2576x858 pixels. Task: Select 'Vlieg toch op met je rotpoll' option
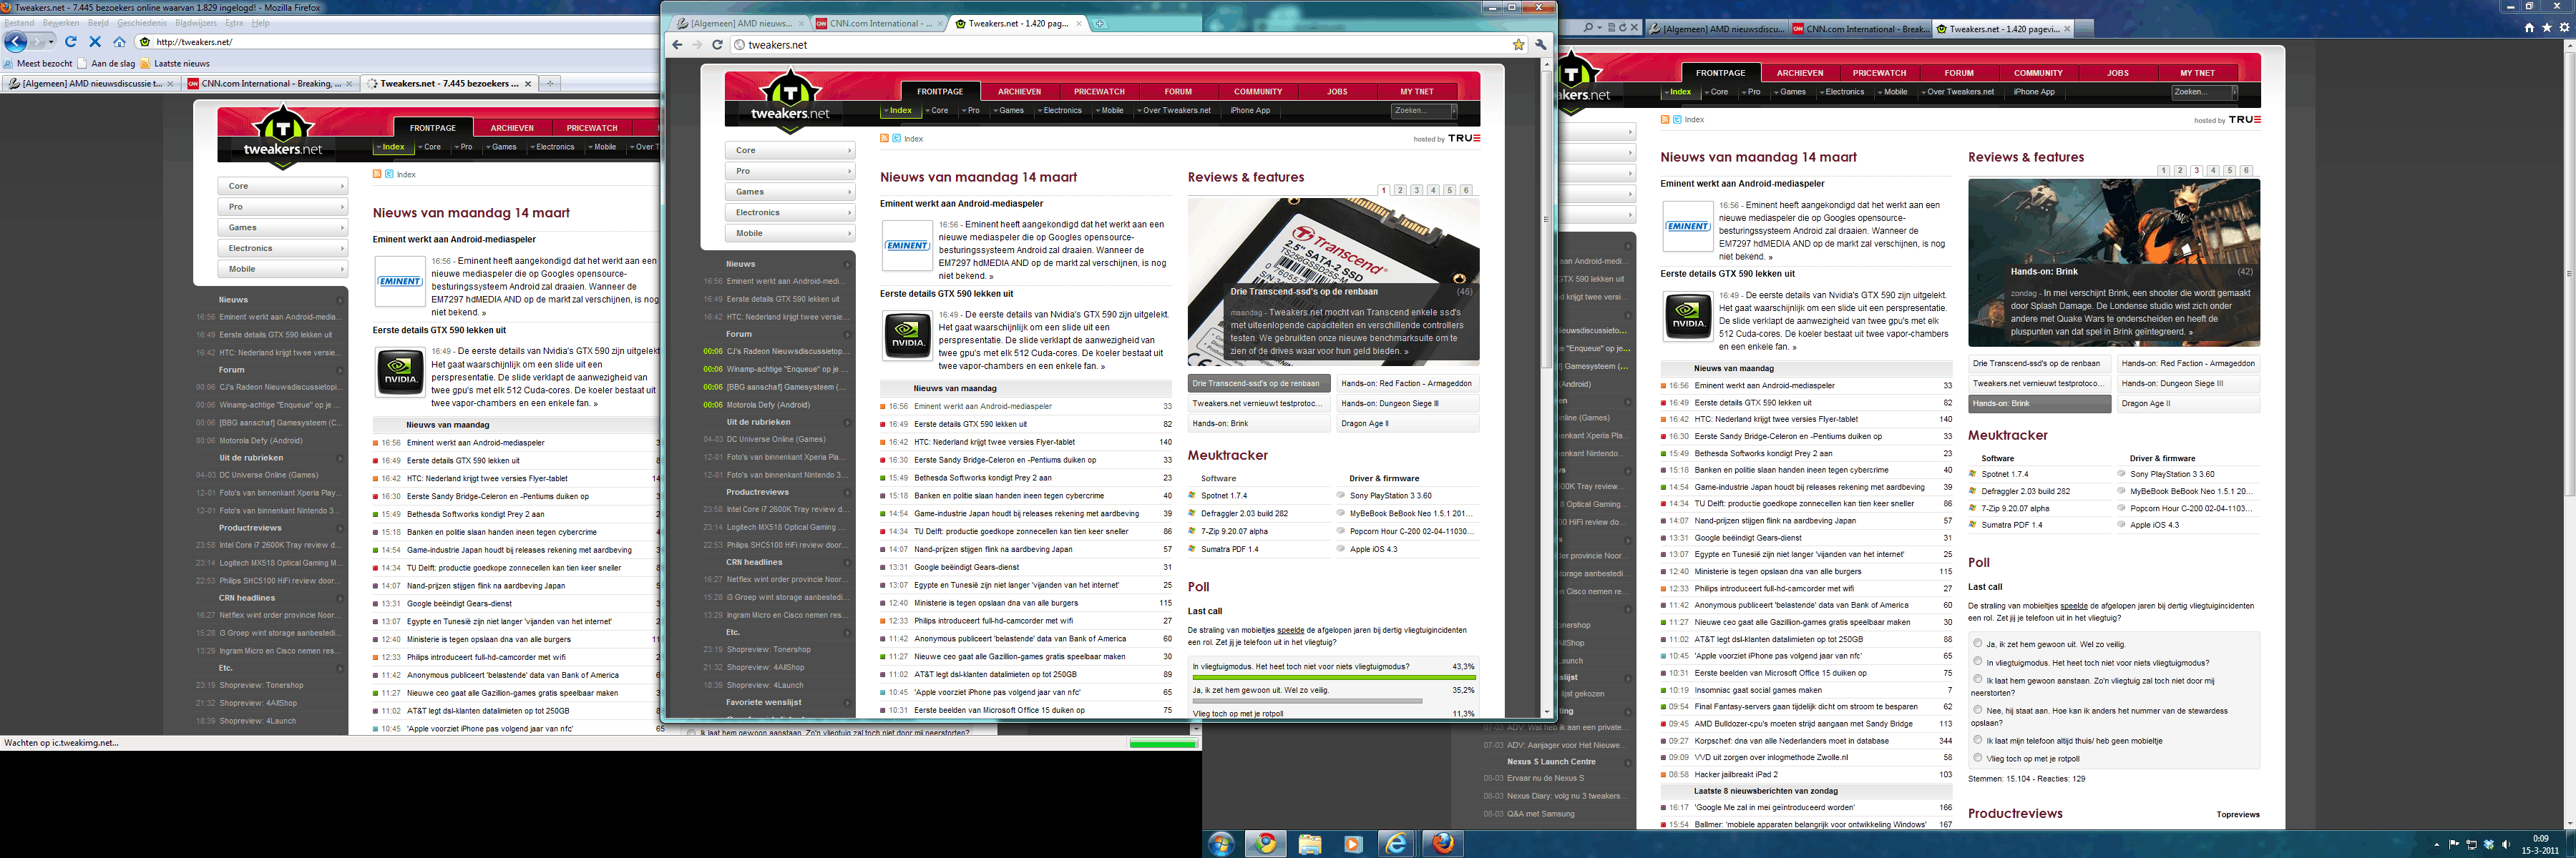click(1977, 757)
